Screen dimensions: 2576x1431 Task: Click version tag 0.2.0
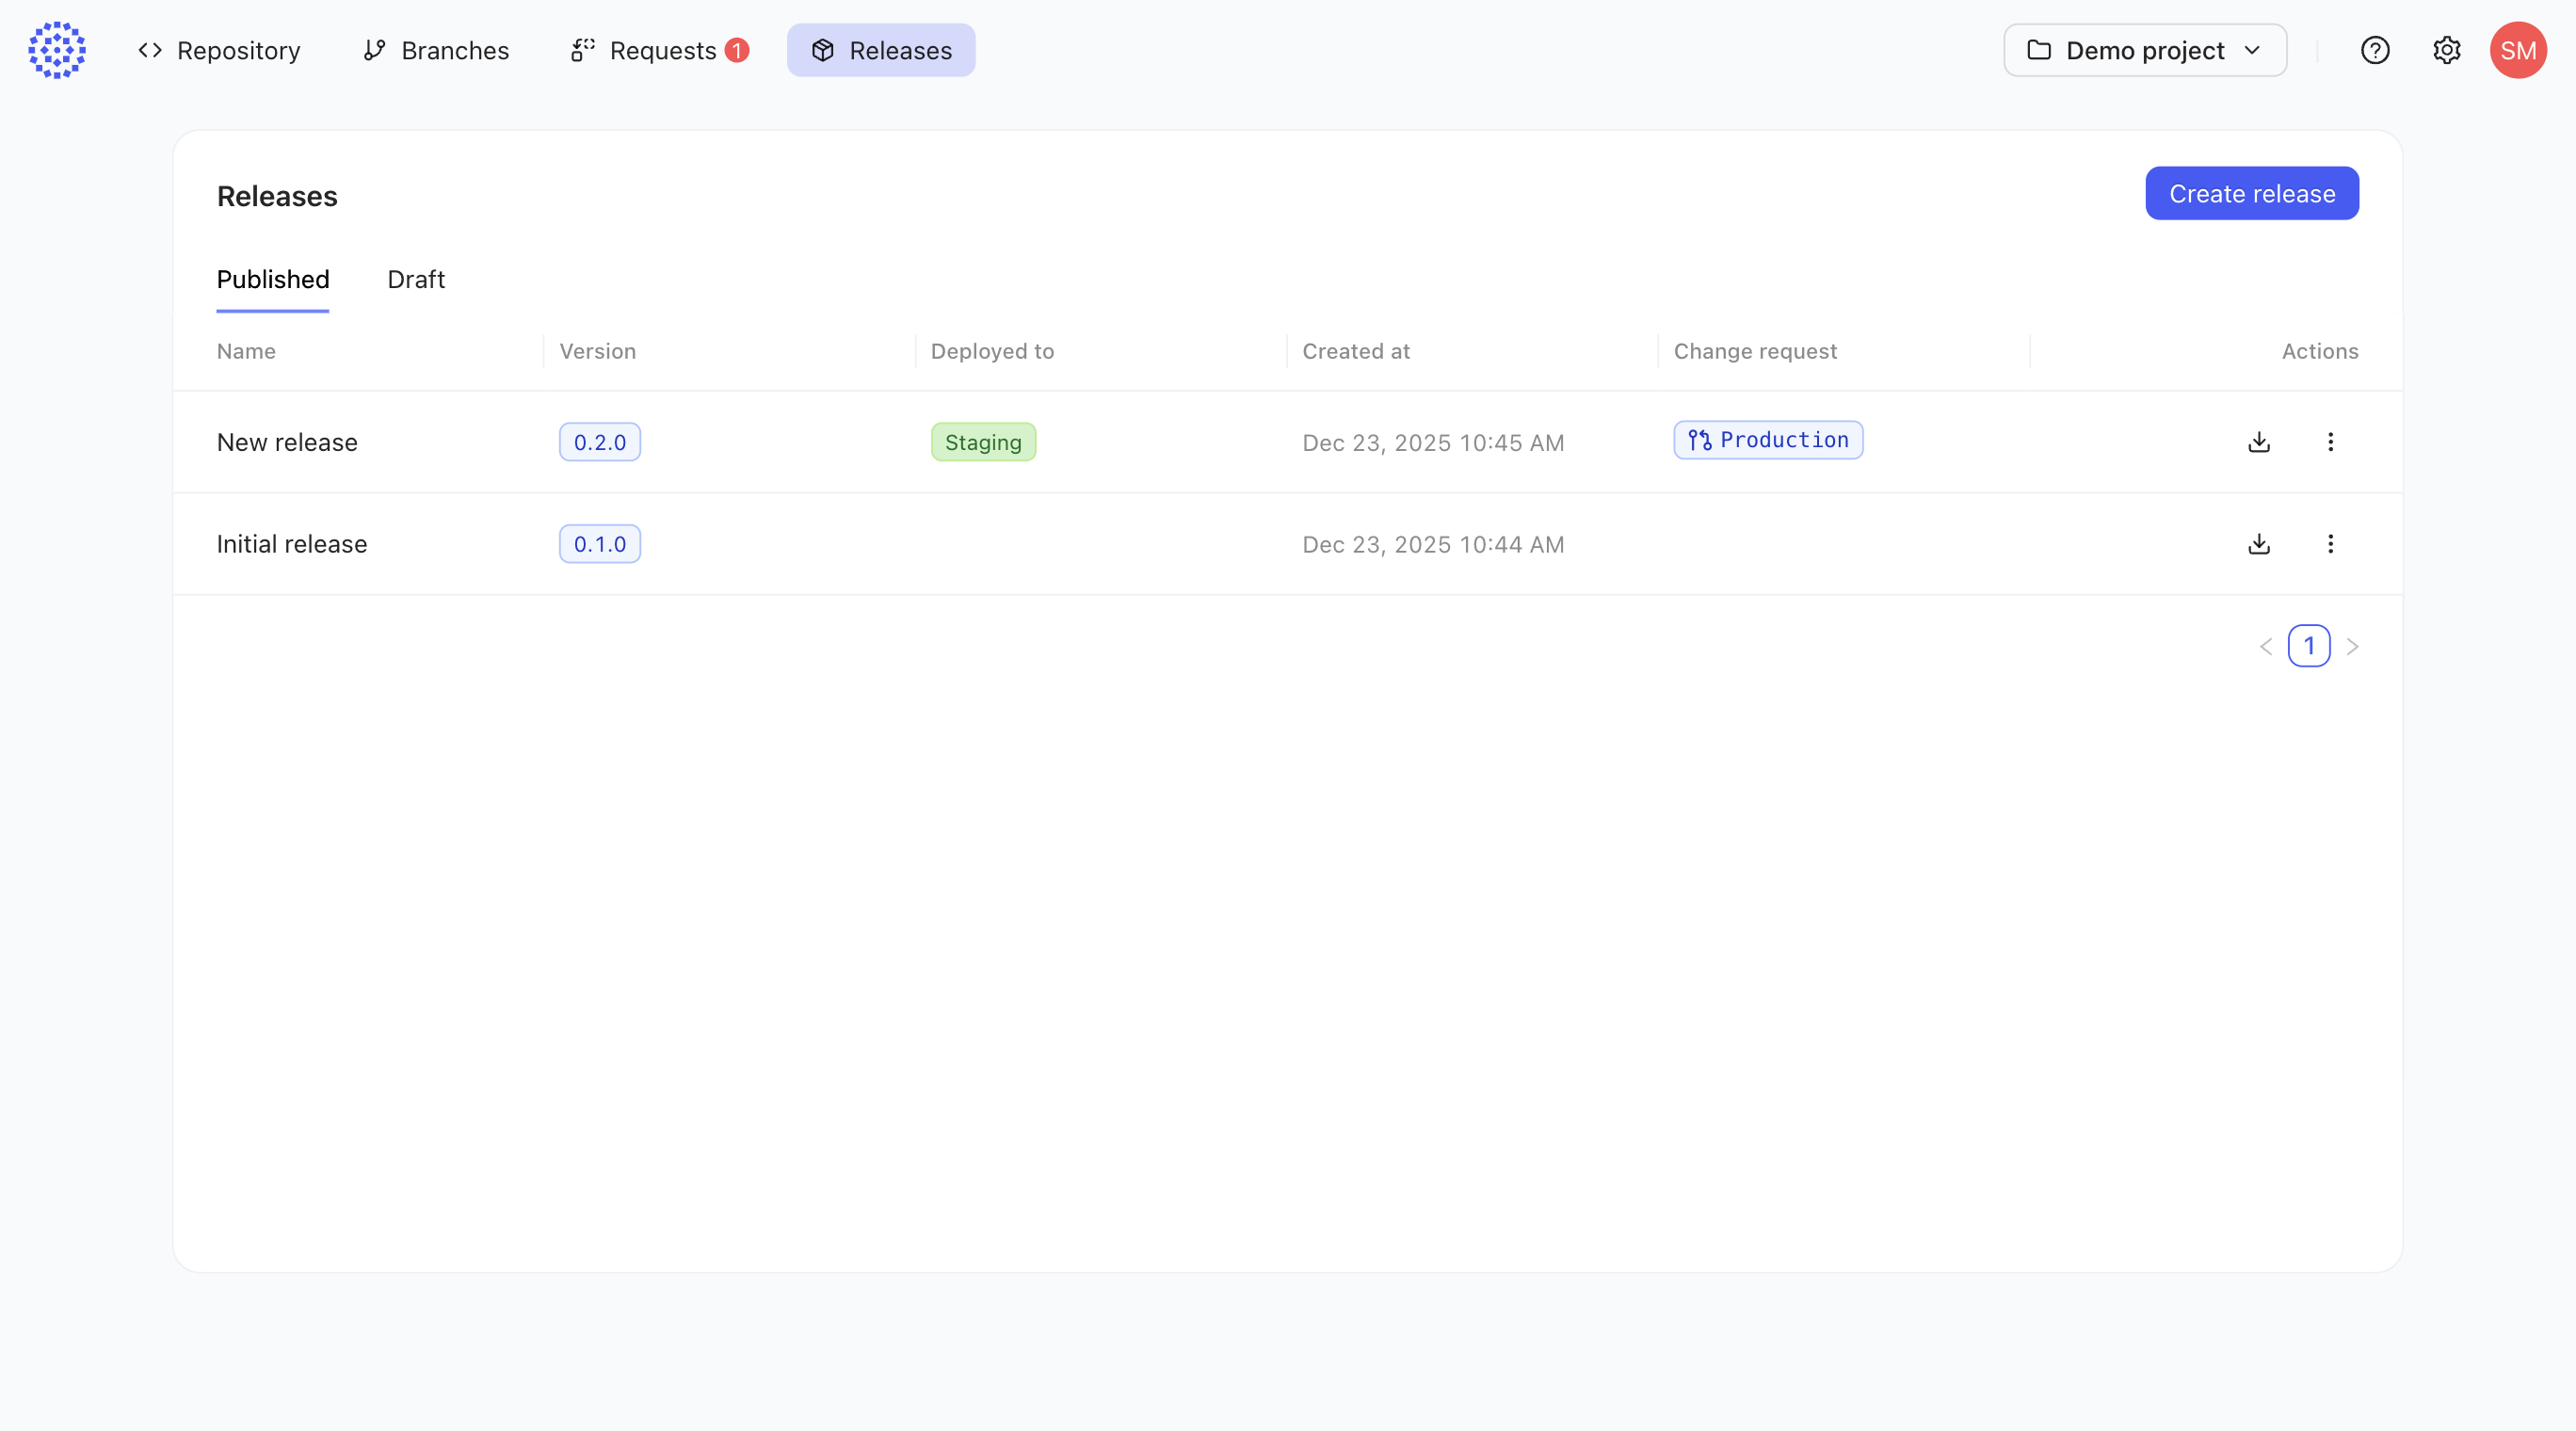(x=600, y=442)
